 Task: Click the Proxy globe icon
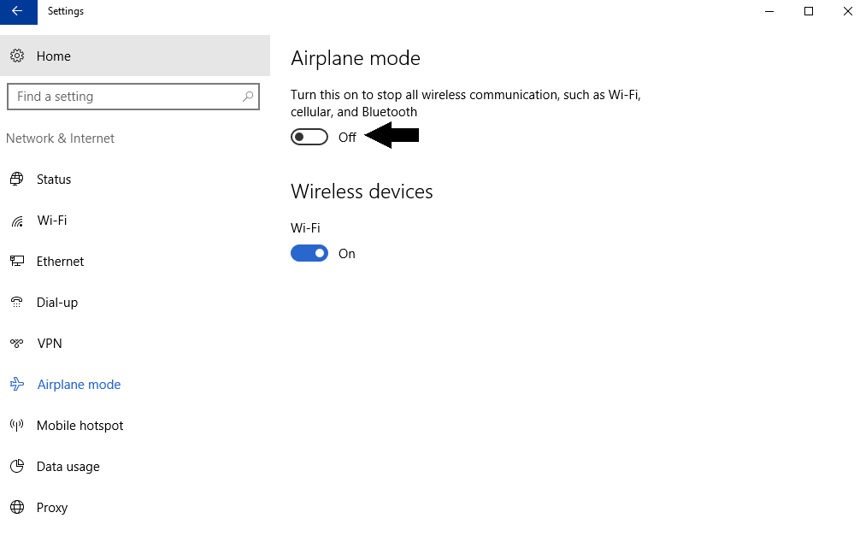[x=17, y=508]
